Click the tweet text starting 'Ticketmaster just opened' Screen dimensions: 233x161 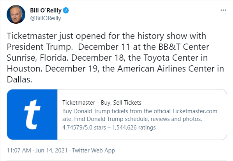(x=115, y=58)
